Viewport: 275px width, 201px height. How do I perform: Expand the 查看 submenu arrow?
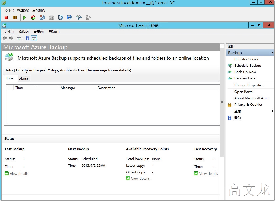[272, 111]
